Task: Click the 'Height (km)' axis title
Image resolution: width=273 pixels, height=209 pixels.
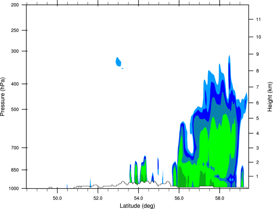Action: coord(270,96)
